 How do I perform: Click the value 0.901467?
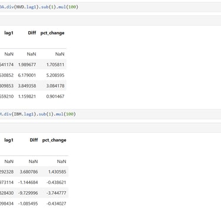pos(55,96)
